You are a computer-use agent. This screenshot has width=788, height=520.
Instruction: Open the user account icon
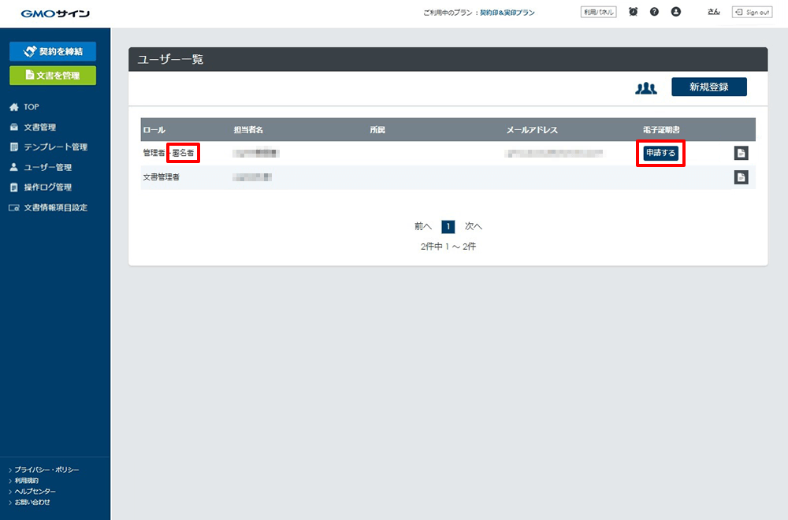pyautogui.click(x=676, y=12)
